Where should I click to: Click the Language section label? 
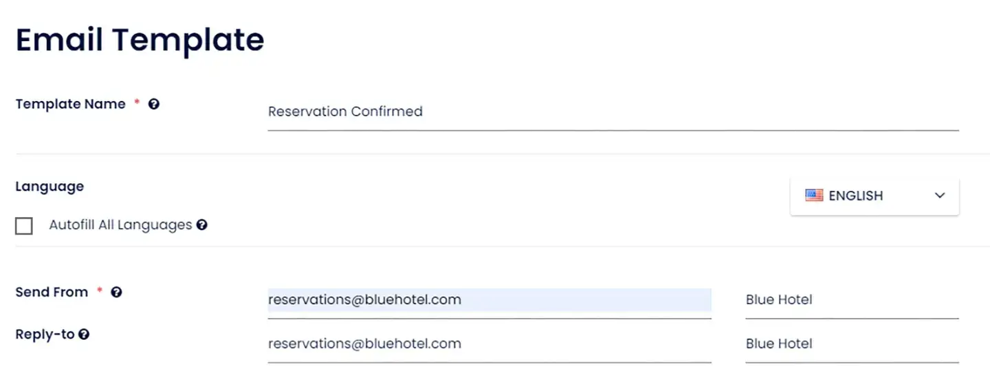coord(49,187)
